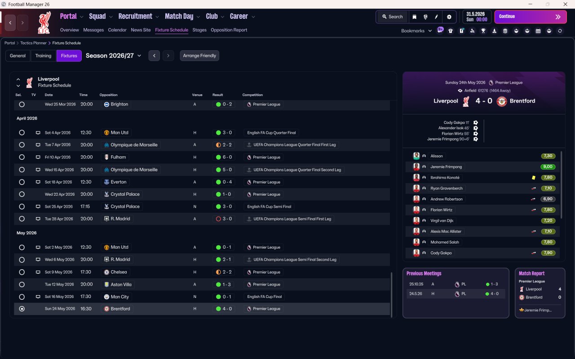Select the radio button for the Man City fixture
The image size is (575, 359).
click(22, 297)
